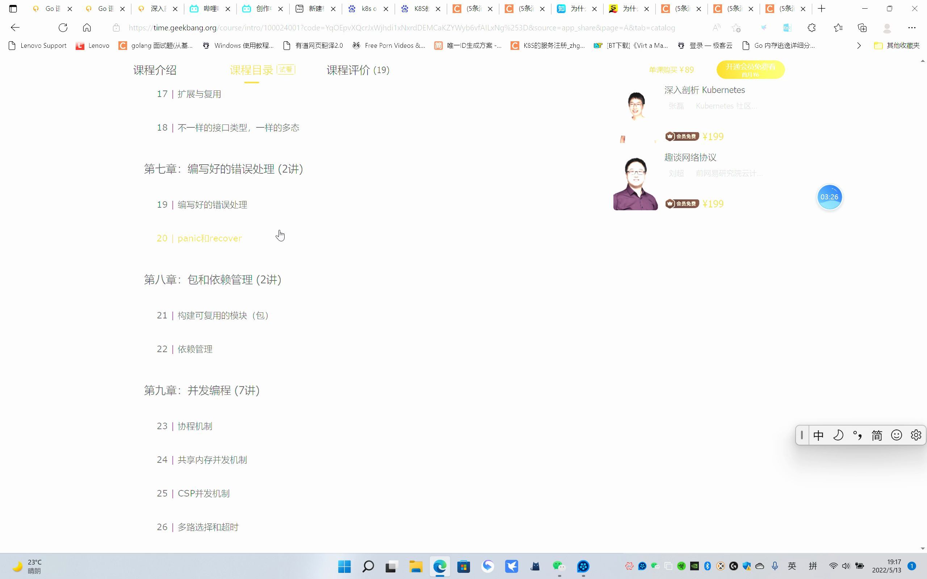The image size is (927, 579).
Task: Add this page to favorites
Action: (x=736, y=28)
